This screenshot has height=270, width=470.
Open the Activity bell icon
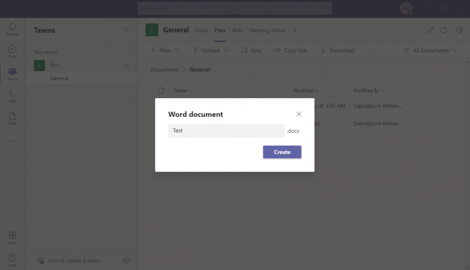point(12,29)
